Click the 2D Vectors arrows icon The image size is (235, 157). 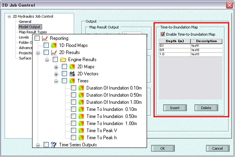tap(72, 74)
